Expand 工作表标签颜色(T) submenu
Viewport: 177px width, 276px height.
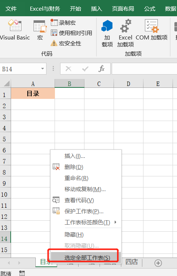click(86, 222)
